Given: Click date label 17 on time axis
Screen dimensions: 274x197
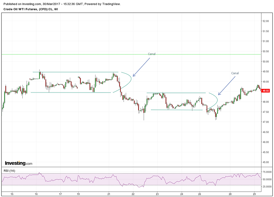Looking at the screenshot, I should point(60,194).
